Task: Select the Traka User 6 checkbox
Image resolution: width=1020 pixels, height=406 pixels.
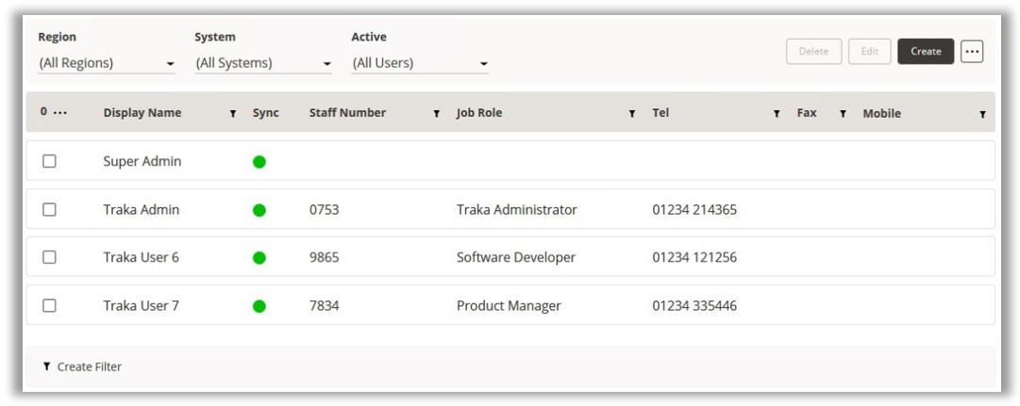Action: [49, 257]
